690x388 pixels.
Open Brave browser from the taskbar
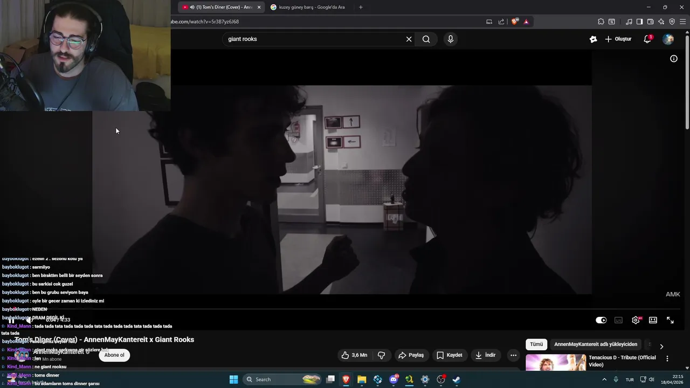click(x=346, y=379)
